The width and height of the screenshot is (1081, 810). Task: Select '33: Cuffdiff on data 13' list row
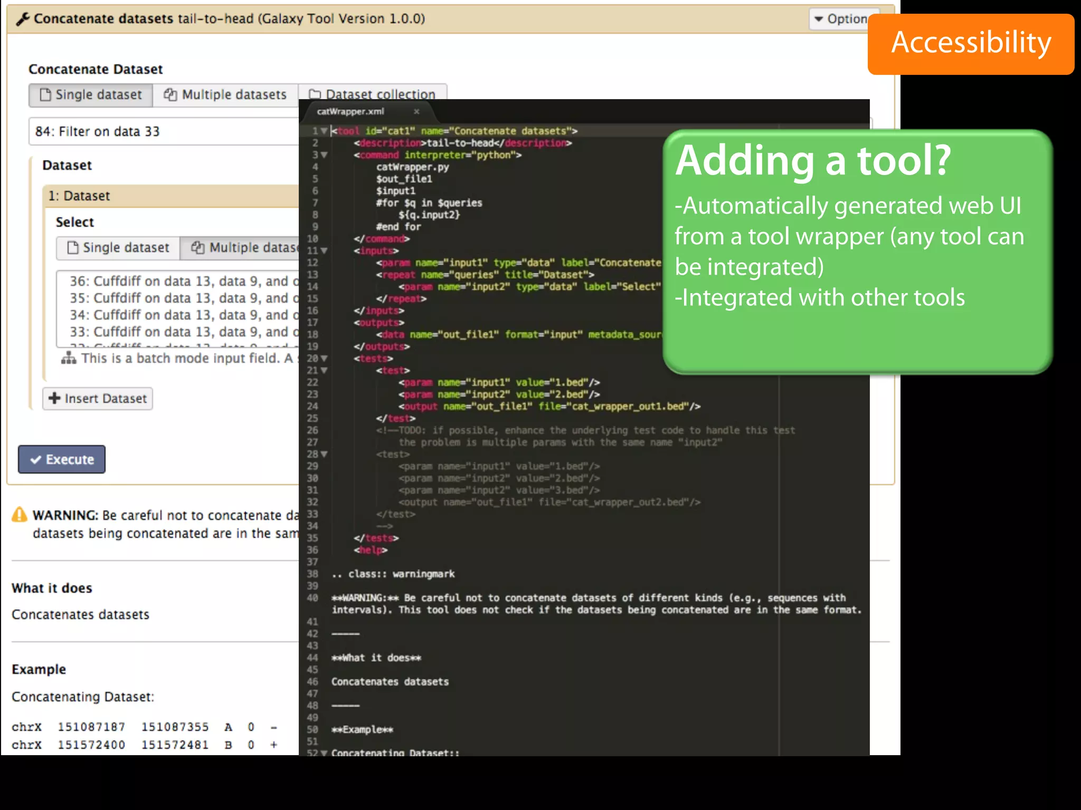tap(184, 332)
